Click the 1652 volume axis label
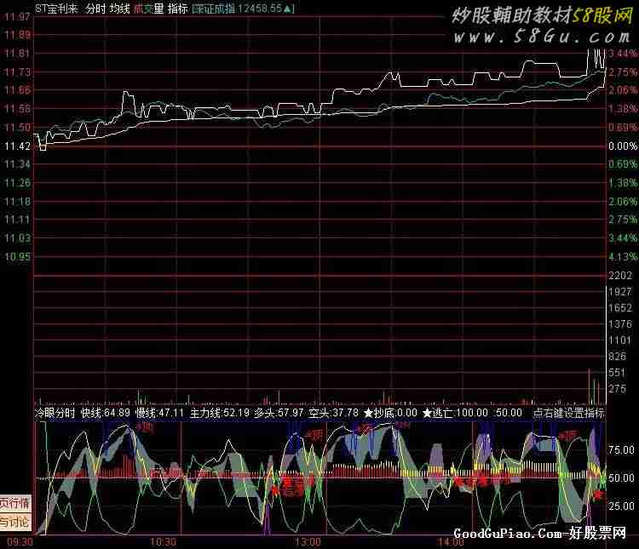The image size is (639, 549). click(x=620, y=308)
